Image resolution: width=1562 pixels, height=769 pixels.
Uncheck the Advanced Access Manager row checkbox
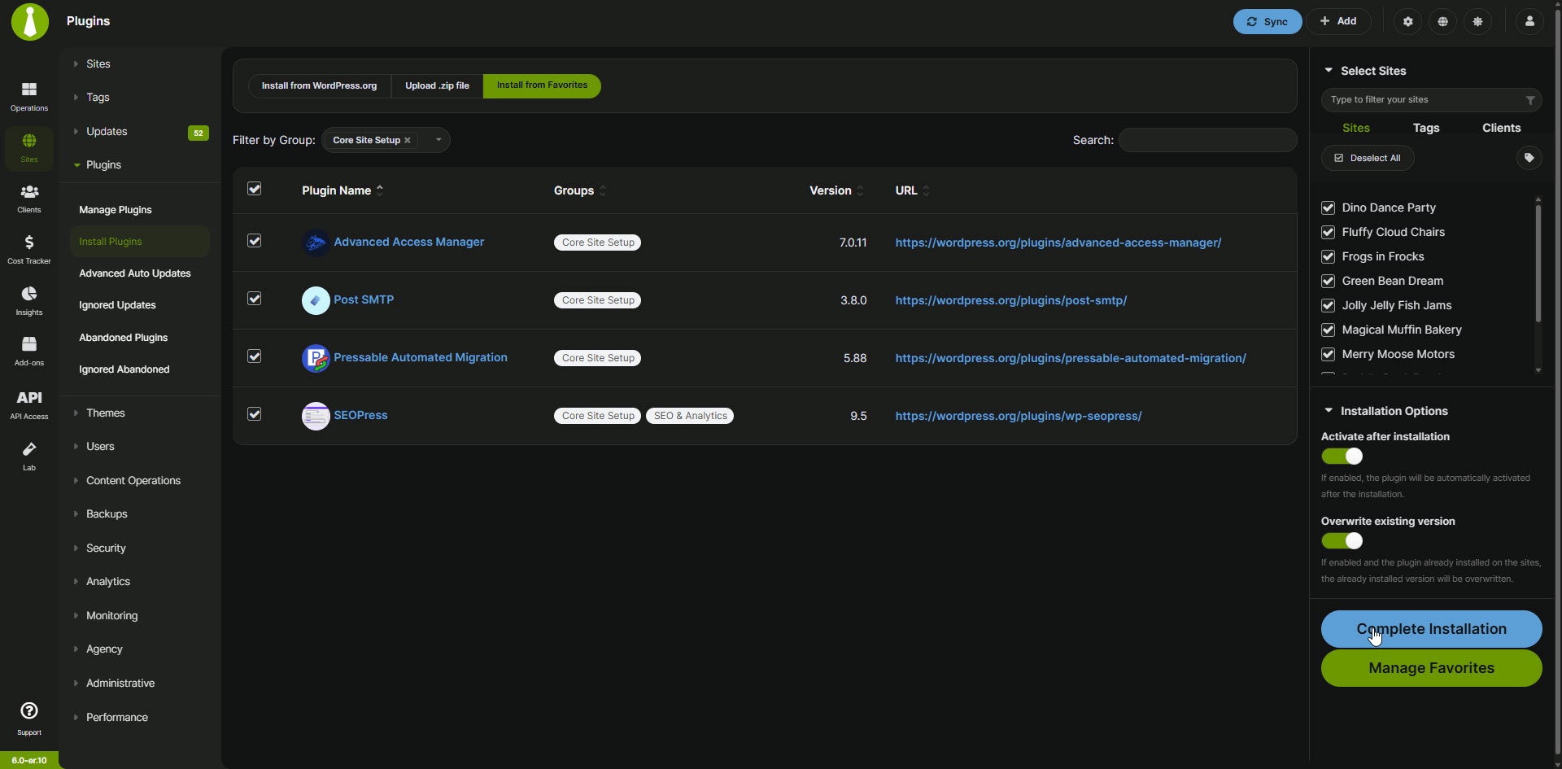click(x=255, y=241)
